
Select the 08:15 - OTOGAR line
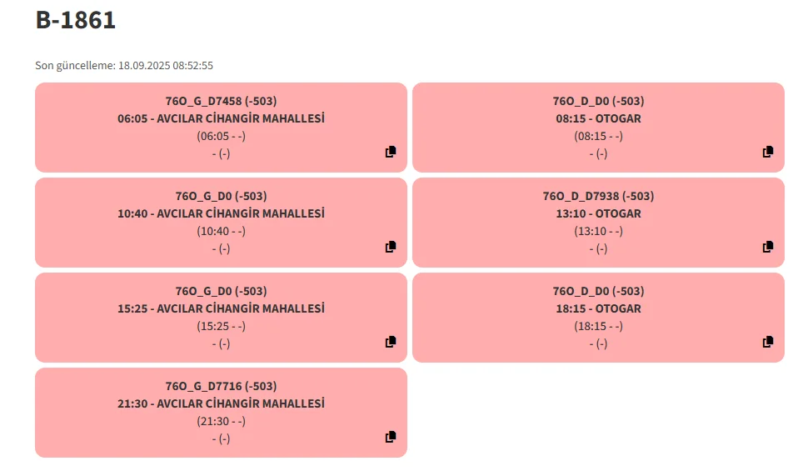[x=598, y=118]
